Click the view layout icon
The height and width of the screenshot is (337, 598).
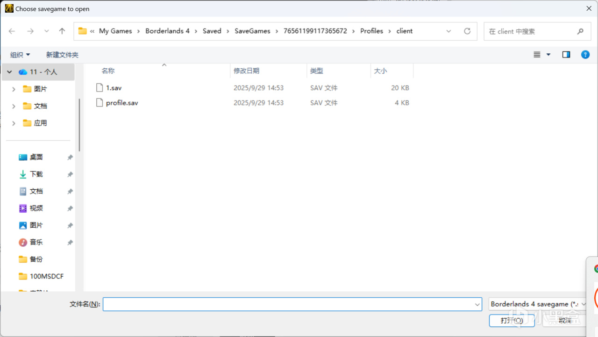coord(537,55)
